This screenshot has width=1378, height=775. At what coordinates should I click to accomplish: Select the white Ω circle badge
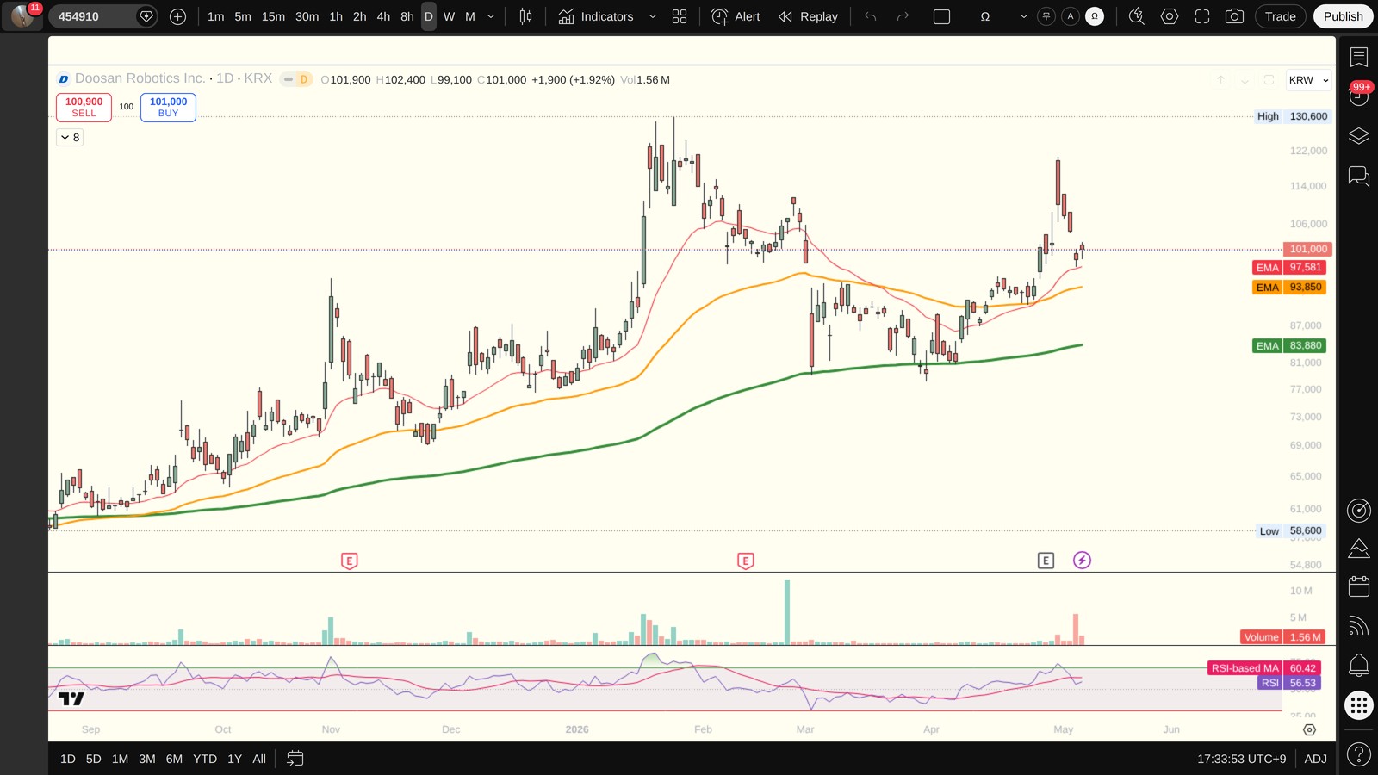coord(1095,16)
